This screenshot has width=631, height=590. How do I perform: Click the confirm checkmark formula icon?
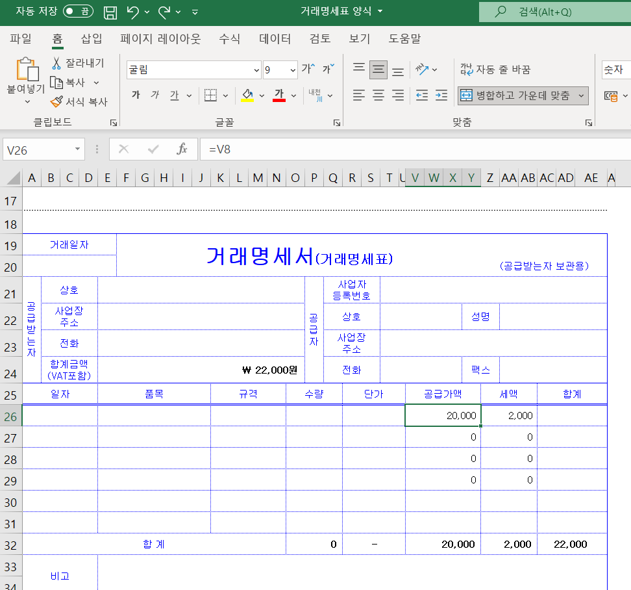(153, 149)
